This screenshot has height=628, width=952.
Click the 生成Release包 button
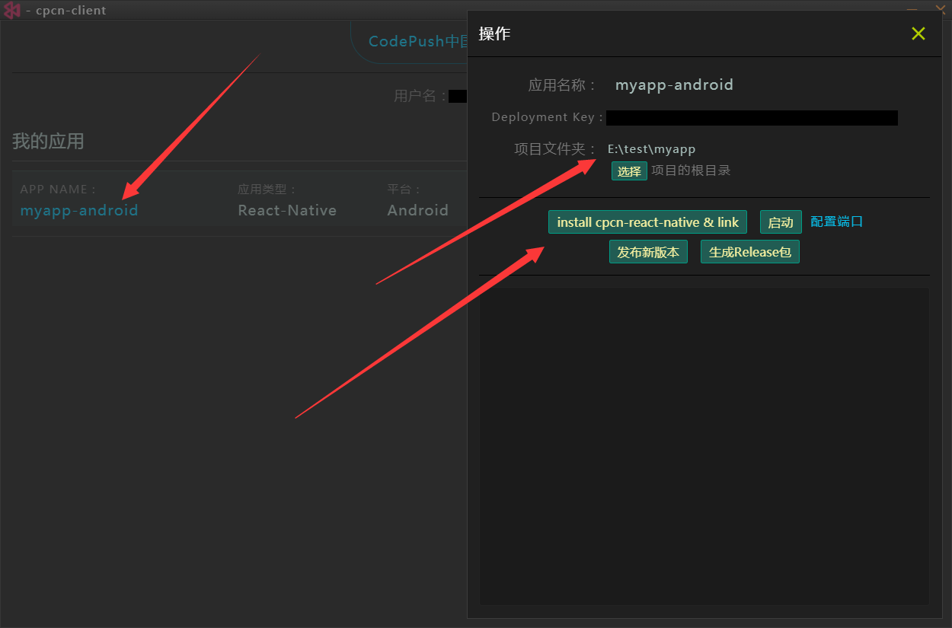749,252
